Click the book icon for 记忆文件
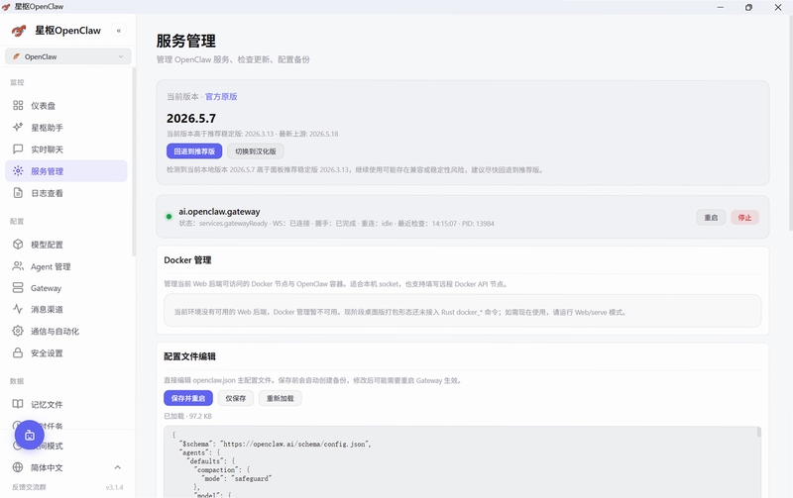The height and width of the screenshot is (498, 793). click(x=18, y=404)
